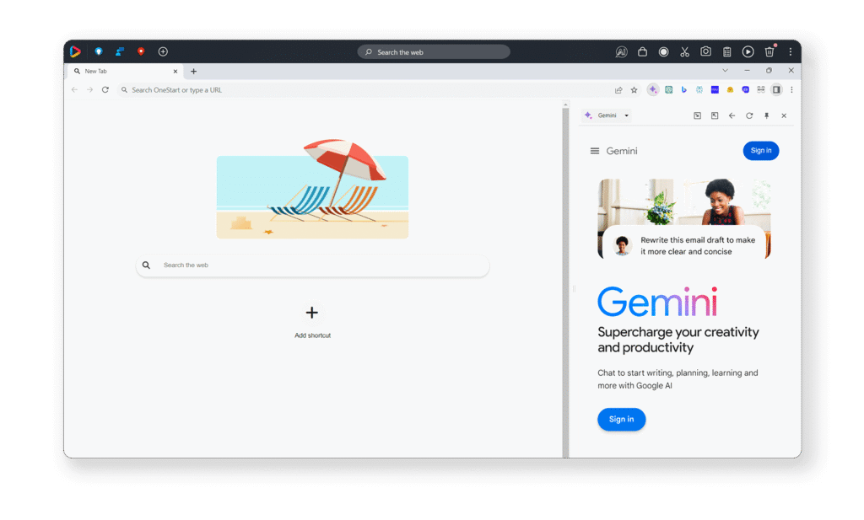Open the tab search chevron dropdown
Viewport: 864px width, 520px height.
pos(725,71)
